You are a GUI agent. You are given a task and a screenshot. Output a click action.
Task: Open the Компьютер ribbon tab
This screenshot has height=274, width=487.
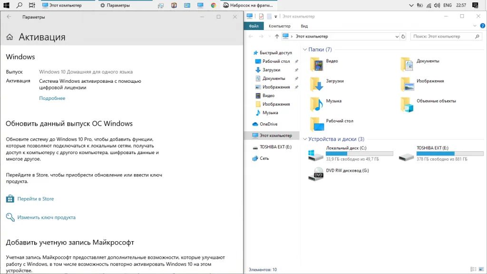(280, 26)
